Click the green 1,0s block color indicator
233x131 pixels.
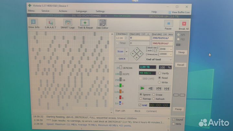click(120, 85)
